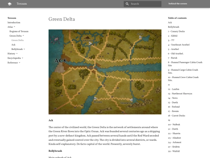The width and height of the screenshot is (210, 158).
Task: Click the bold Teraum sidebar heading
Action: tap(12, 18)
